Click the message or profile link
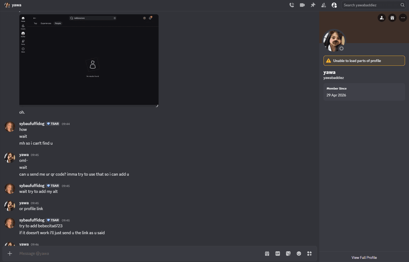 coord(31,209)
